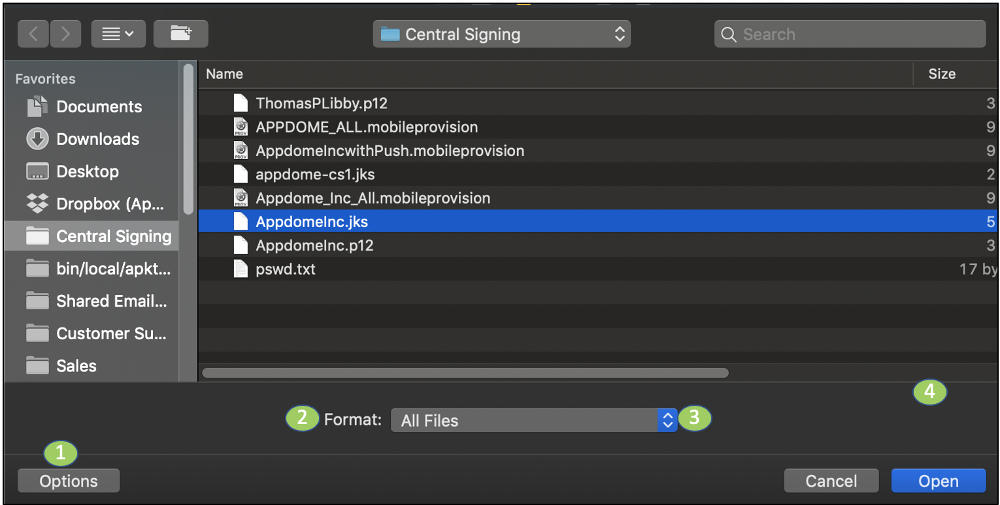This screenshot has height=505, width=1000.
Task: Cancel the file dialog
Action: (x=831, y=481)
